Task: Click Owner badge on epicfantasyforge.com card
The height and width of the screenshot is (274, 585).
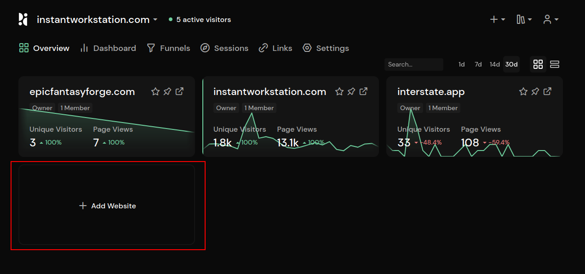Action: 42,108
